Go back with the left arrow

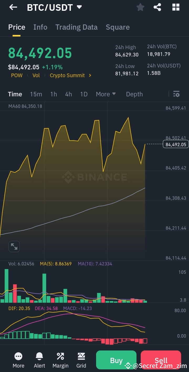13,7
